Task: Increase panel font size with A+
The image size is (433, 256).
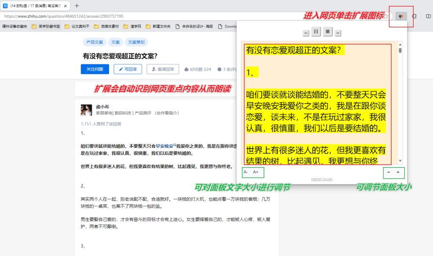Action: pos(255,172)
